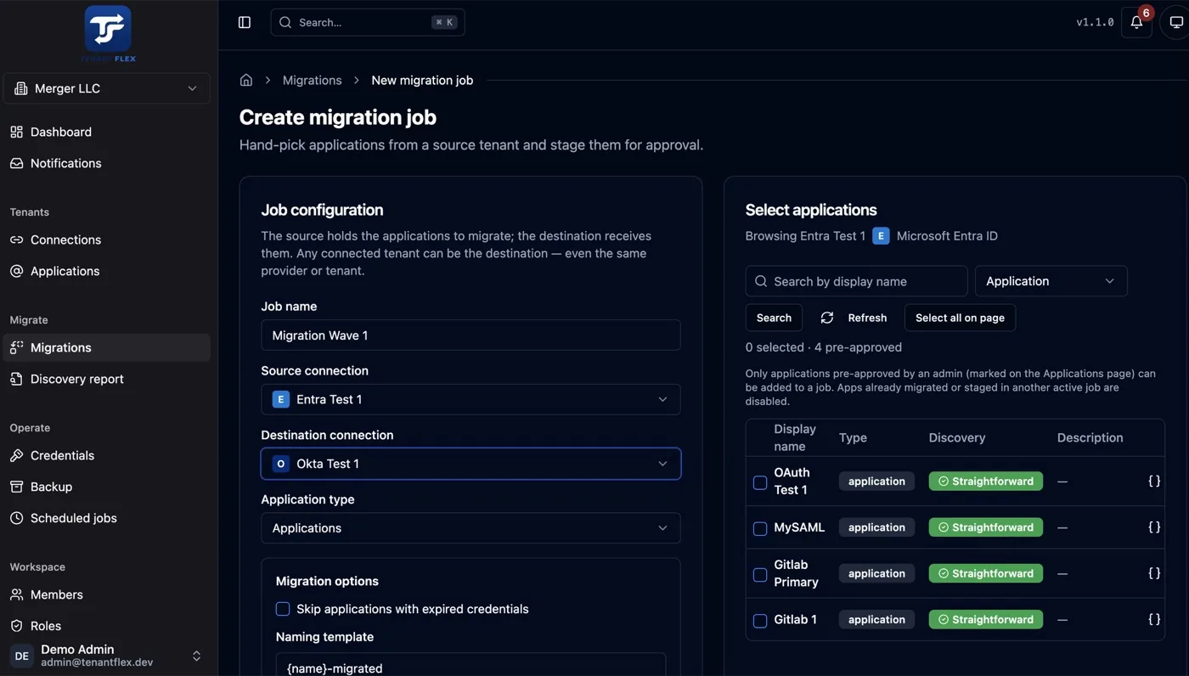1189x676 pixels.
Task: Open Scheduled jobs page
Action: (107, 518)
